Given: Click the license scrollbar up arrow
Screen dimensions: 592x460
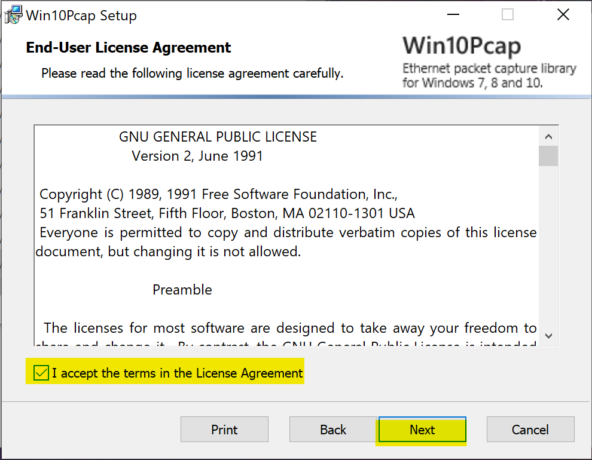Looking at the screenshot, I should 548,136.
